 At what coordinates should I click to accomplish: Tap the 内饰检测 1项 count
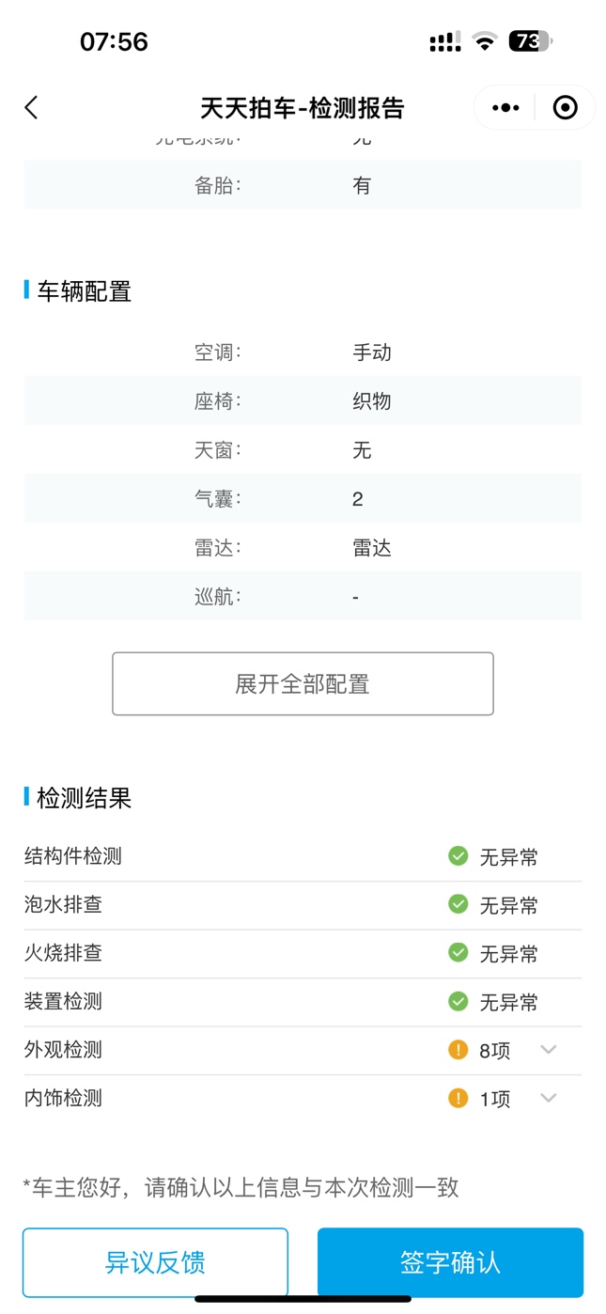495,1099
